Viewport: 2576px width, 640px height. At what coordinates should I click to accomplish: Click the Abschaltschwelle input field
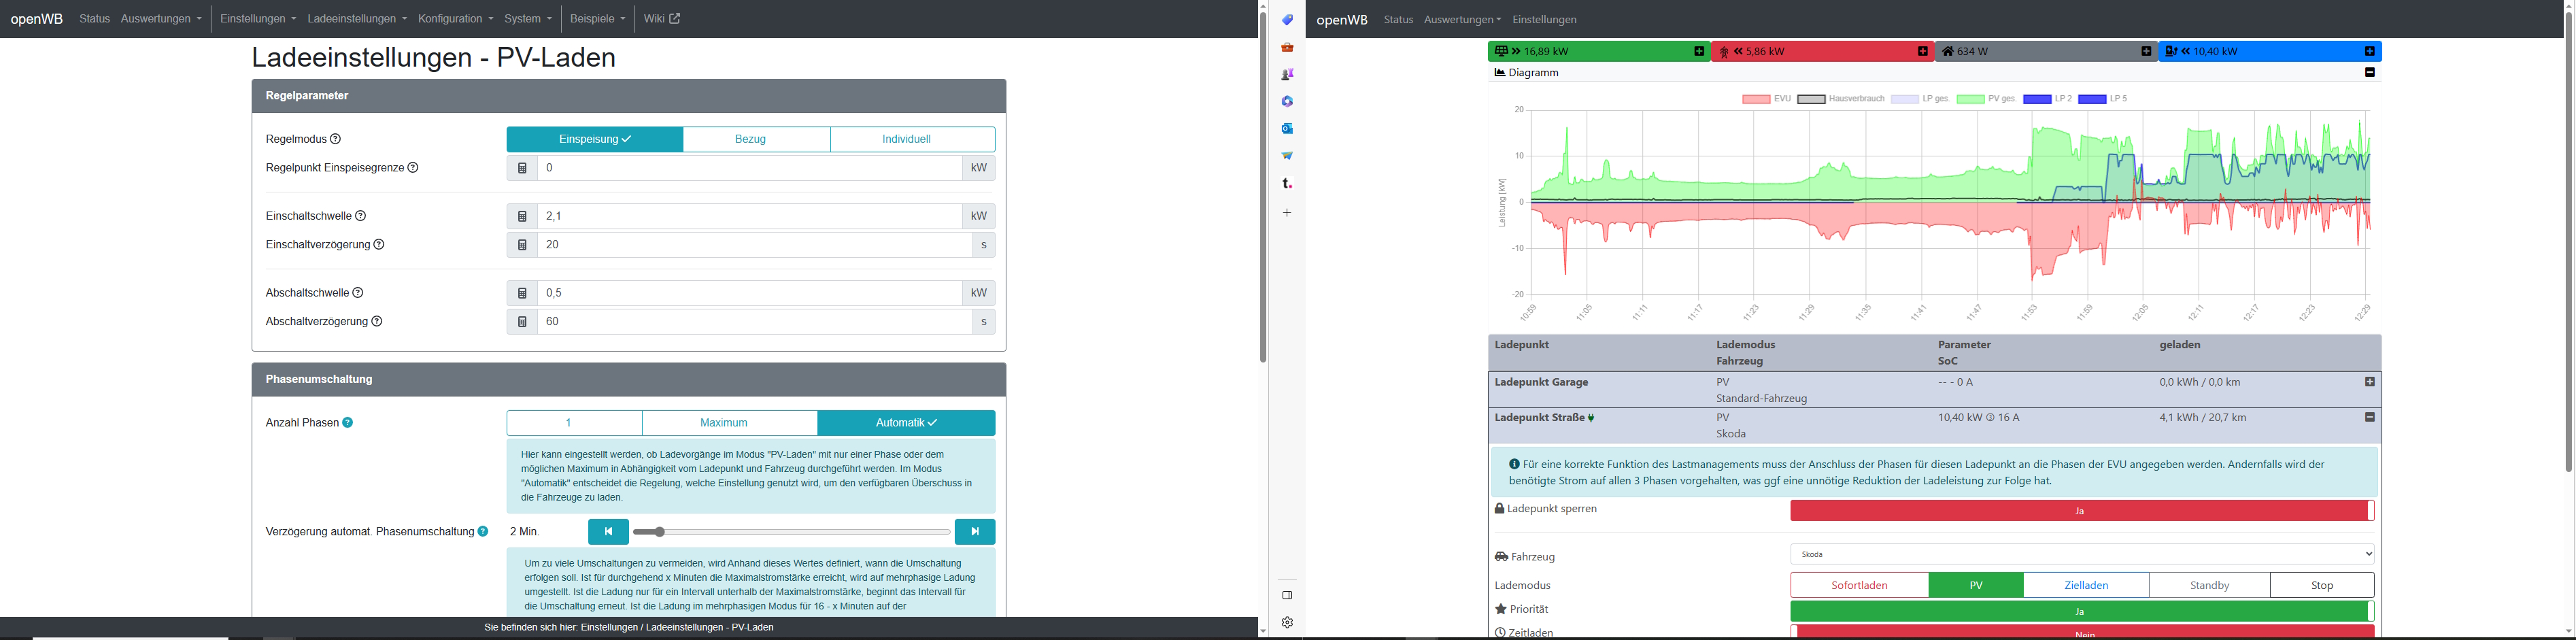coord(750,293)
